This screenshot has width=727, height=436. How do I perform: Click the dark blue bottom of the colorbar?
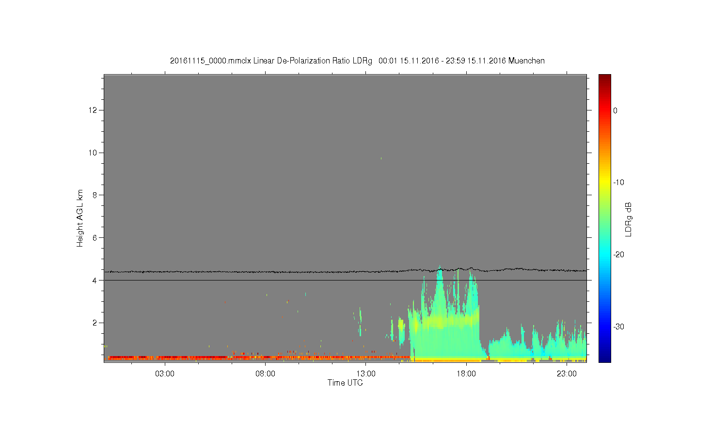[x=605, y=358]
